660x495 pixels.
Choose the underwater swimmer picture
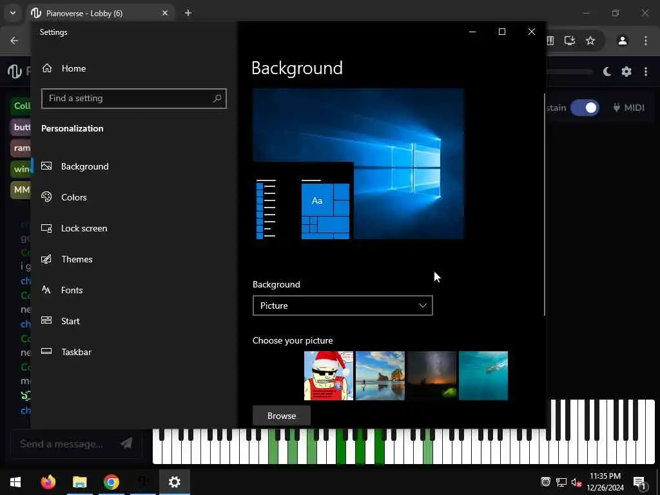coord(483,376)
